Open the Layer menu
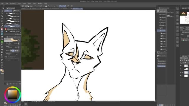 [19, 4]
